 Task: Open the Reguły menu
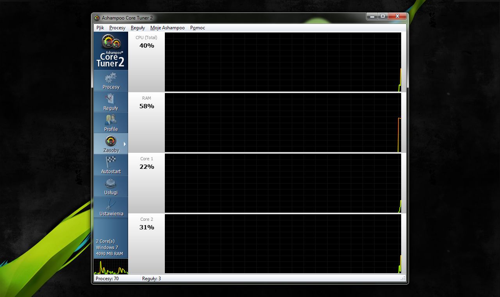click(x=137, y=28)
